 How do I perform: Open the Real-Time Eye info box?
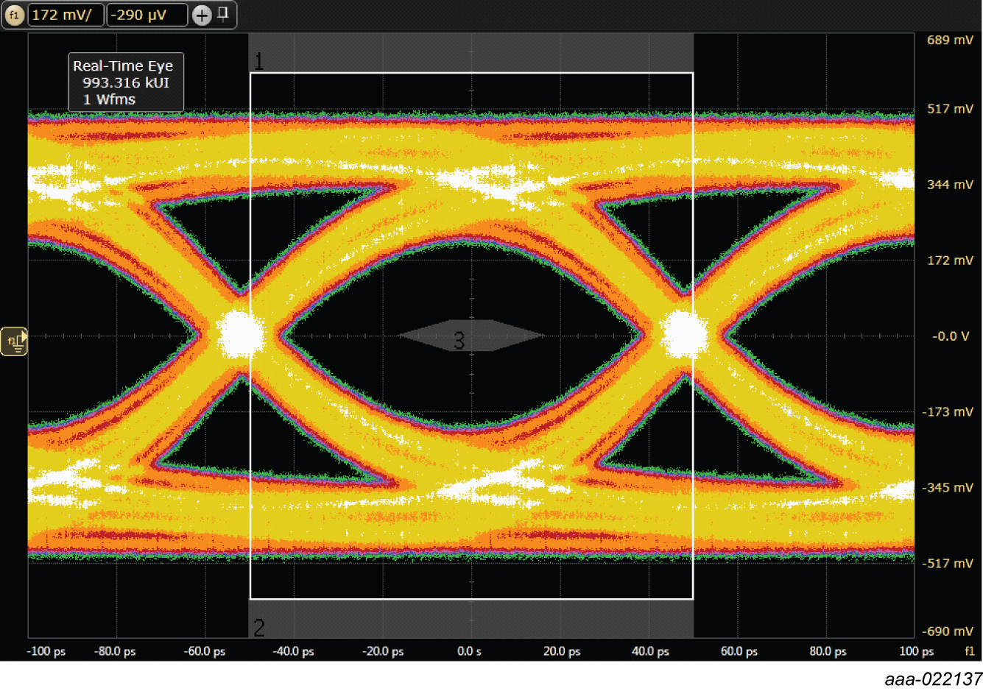(125, 82)
